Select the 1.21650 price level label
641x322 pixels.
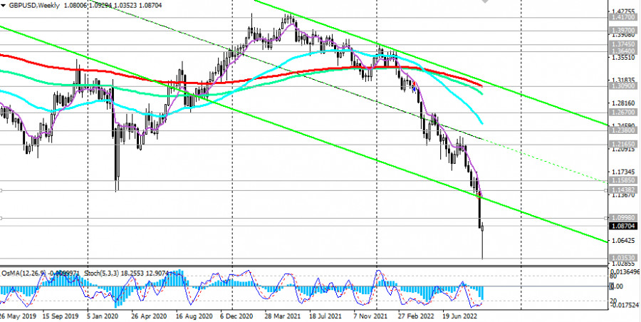[x=622, y=144]
